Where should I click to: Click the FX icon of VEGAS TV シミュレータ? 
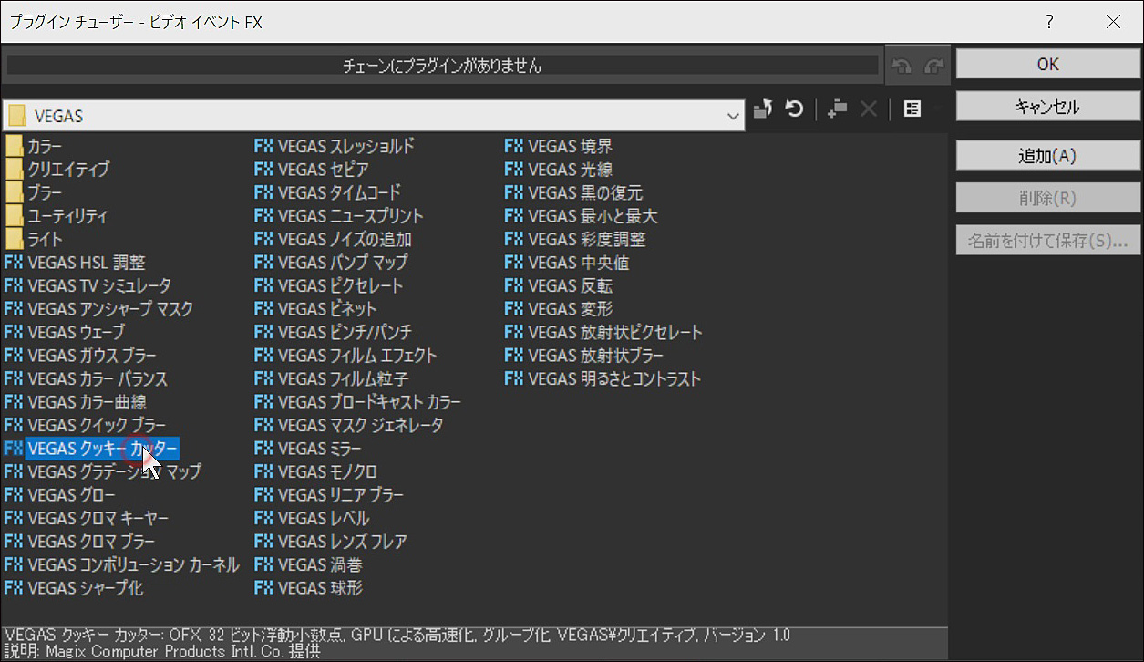14,286
